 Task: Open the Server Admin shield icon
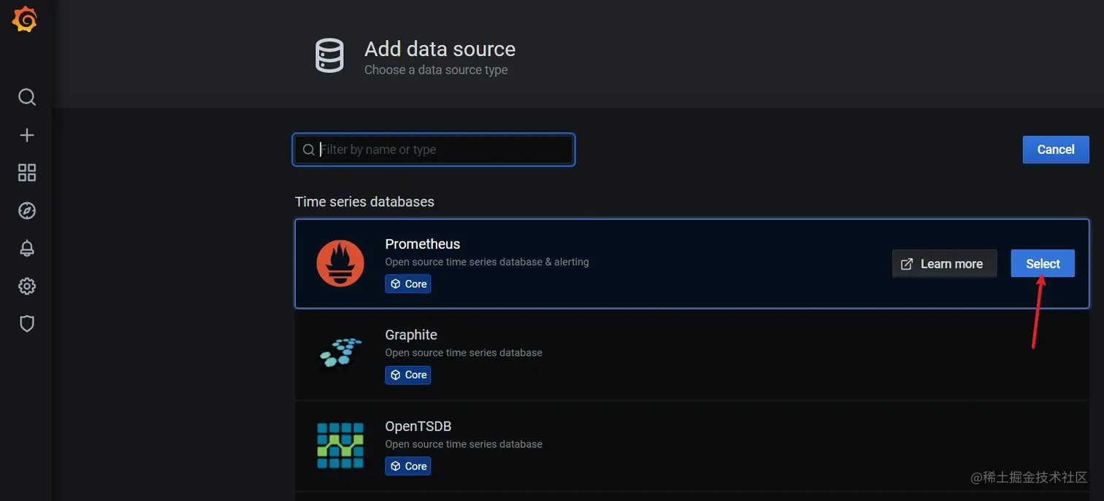click(27, 324)
